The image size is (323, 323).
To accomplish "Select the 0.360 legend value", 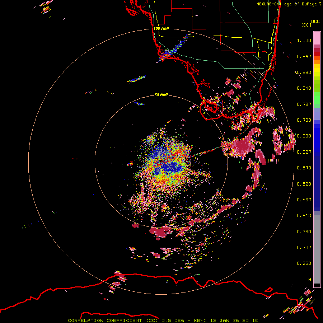I will (x=304, y=232).
